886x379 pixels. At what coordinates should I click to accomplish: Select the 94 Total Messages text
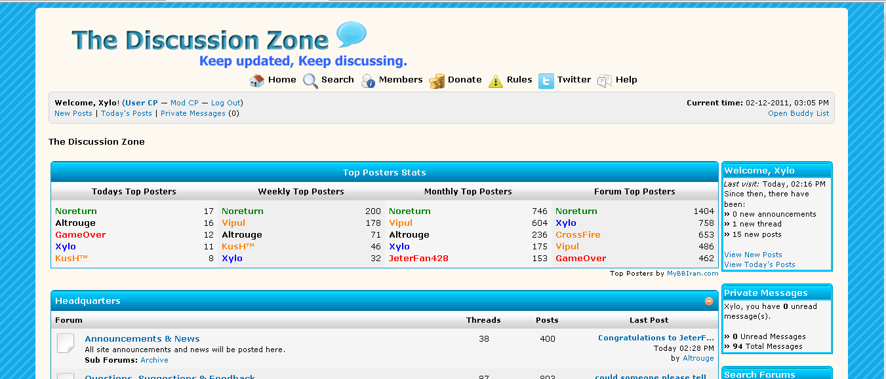(767, 347)
